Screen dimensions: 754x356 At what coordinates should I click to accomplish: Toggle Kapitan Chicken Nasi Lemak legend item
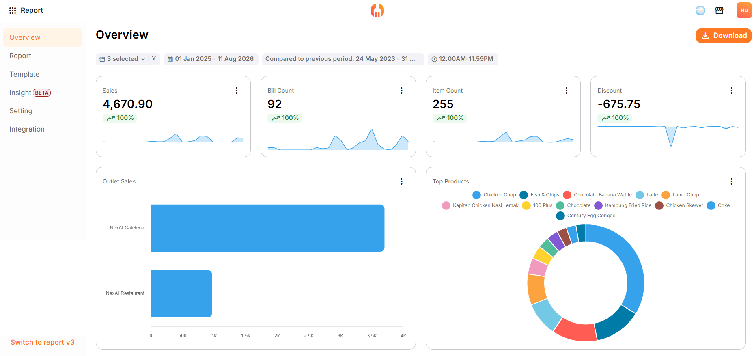(x=480, y=205)
